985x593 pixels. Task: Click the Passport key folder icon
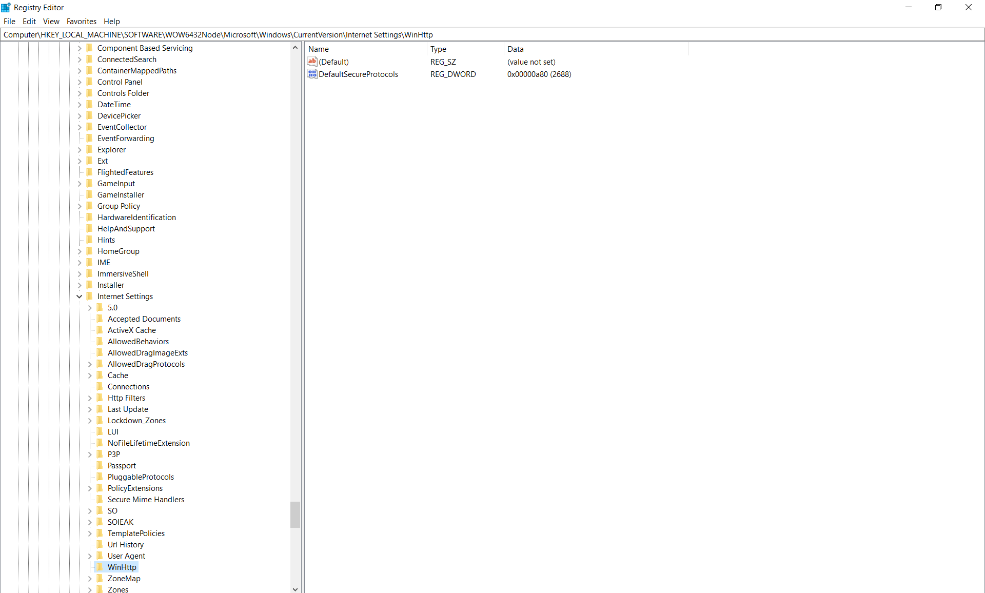pos(101,465)
